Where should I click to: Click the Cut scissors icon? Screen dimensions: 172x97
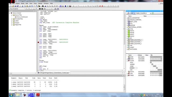point(23,6)
